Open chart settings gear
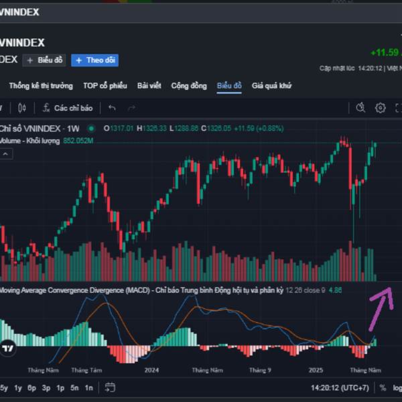 (380, 108)
